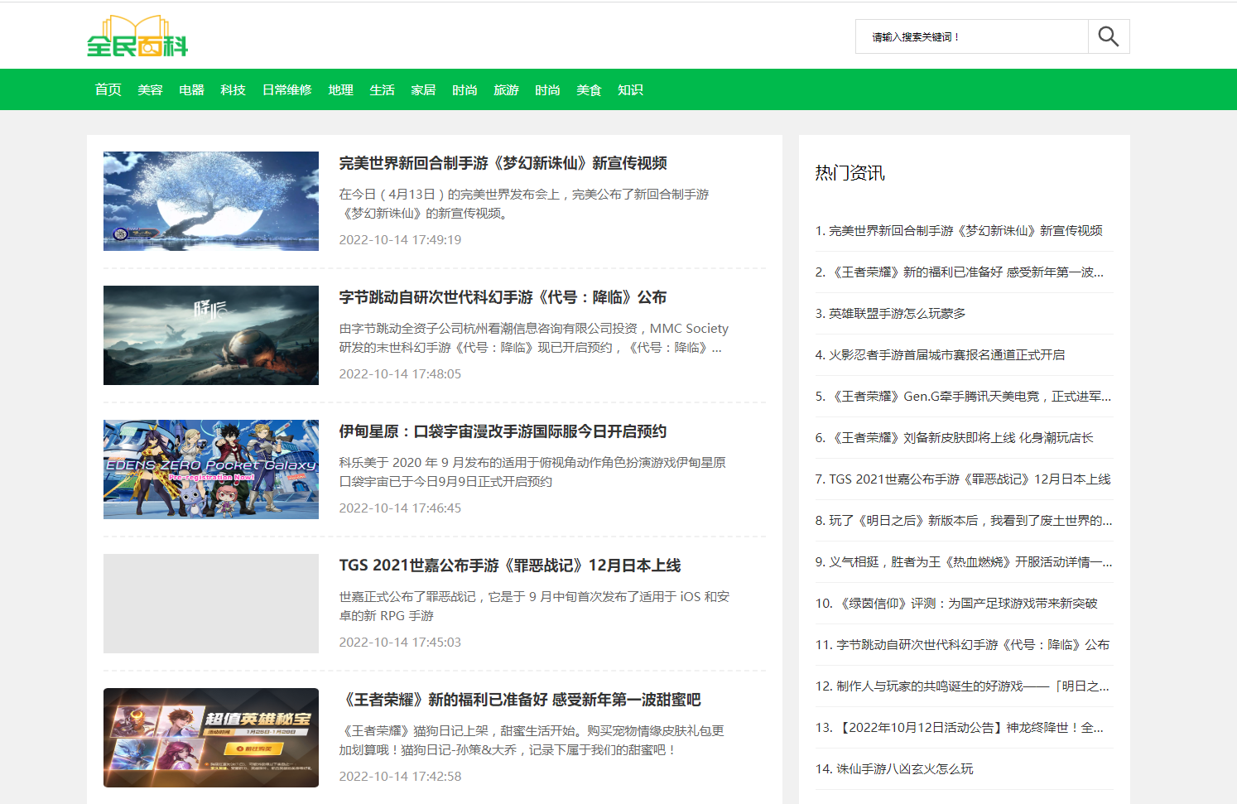This screenshot has height=804, width=1237.
Task: Open hot news item 14 诛仙手游八凶玄火
Action: tap(894, 768)
